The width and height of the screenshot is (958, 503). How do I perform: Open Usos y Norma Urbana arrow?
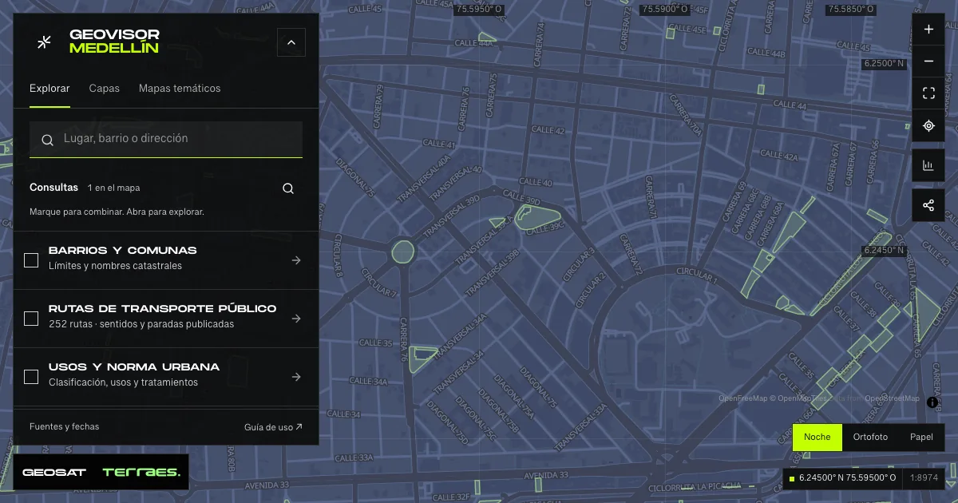296,377
